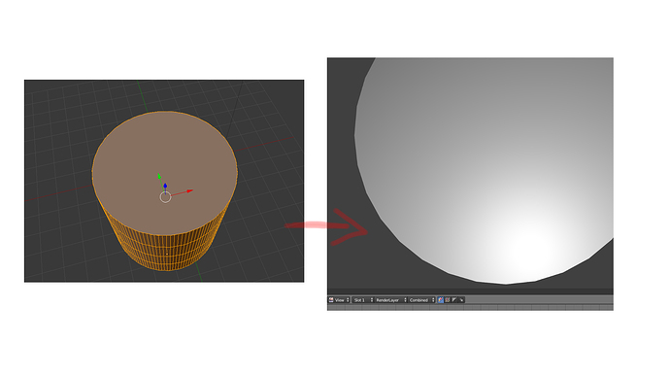Select the color-only channels display icon

coord(448,300)
